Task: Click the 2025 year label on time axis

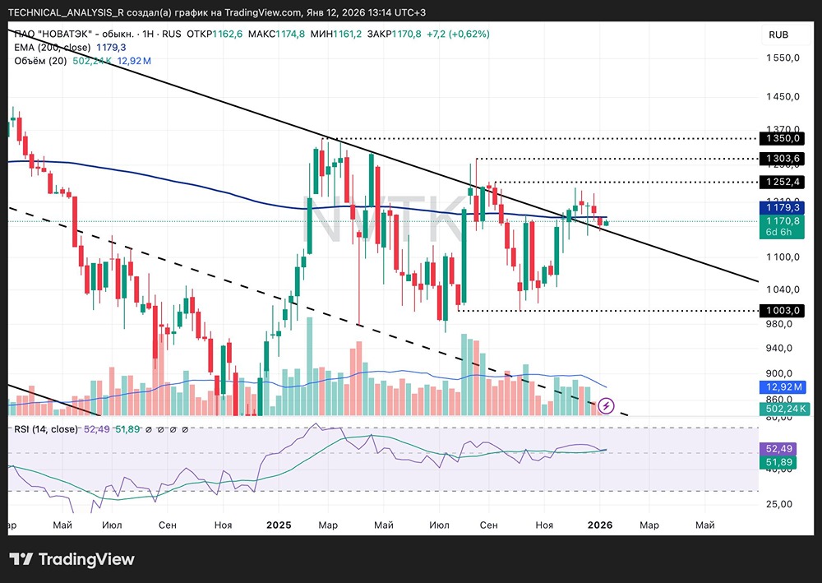Action: (x=279, y=525)
